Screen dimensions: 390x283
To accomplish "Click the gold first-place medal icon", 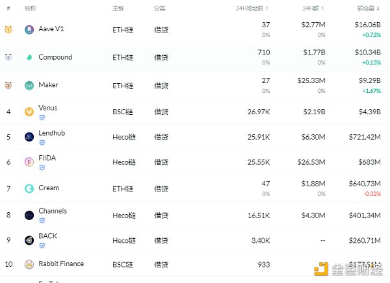I will (8, 29).
